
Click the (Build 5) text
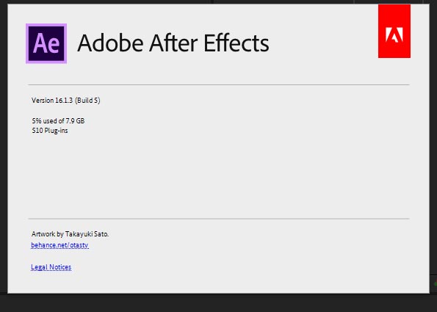click(x=87, y=101)
